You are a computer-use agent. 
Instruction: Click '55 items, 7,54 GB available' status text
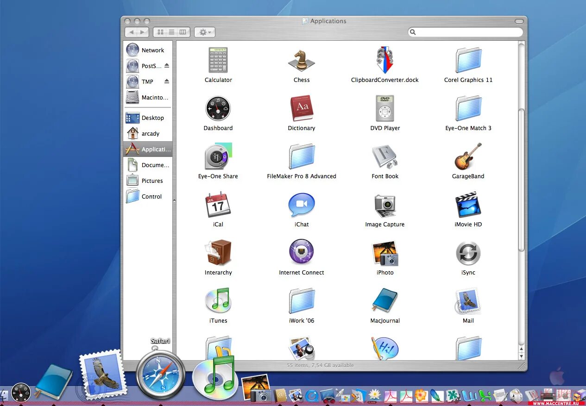pyautogui.click(x=320, y=365)
